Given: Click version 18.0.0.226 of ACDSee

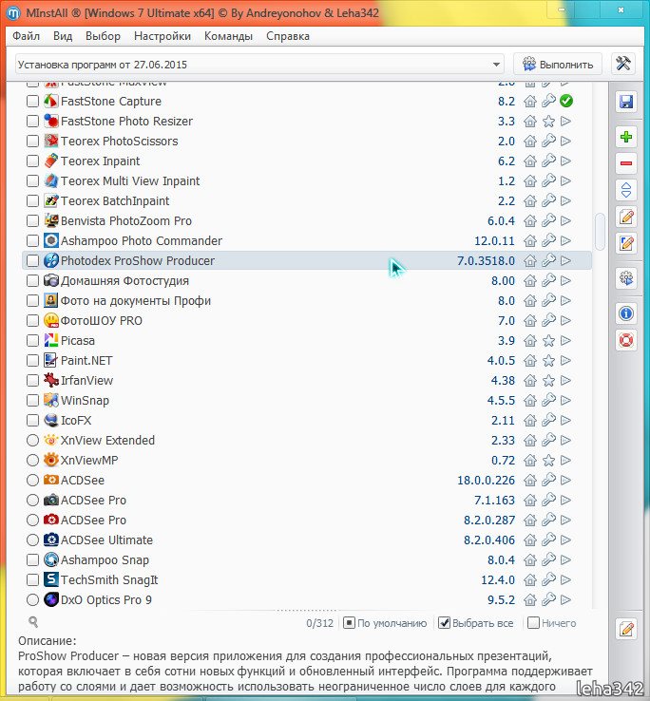Looking at the screenshot, I should (486, 480).
